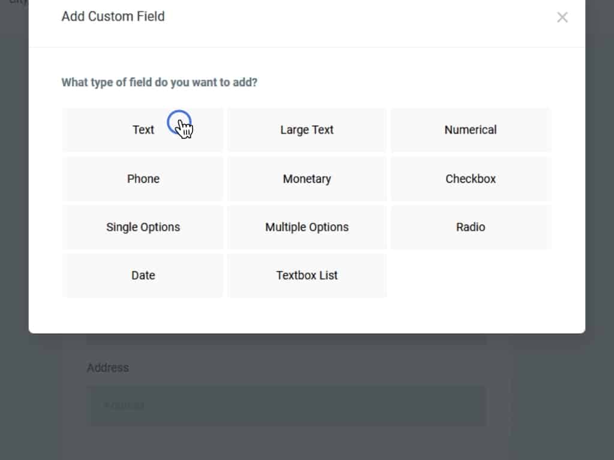
Task: Choose the Text field type
Action: coord(143,130)
